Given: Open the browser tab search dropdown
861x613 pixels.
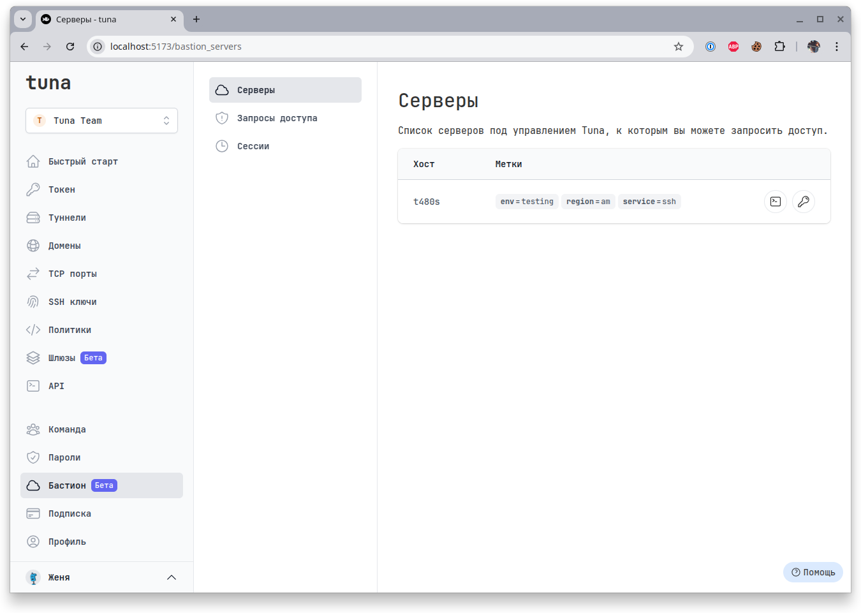Looking at the screenshot, I should pyautogui.click(x=23, y=19).
